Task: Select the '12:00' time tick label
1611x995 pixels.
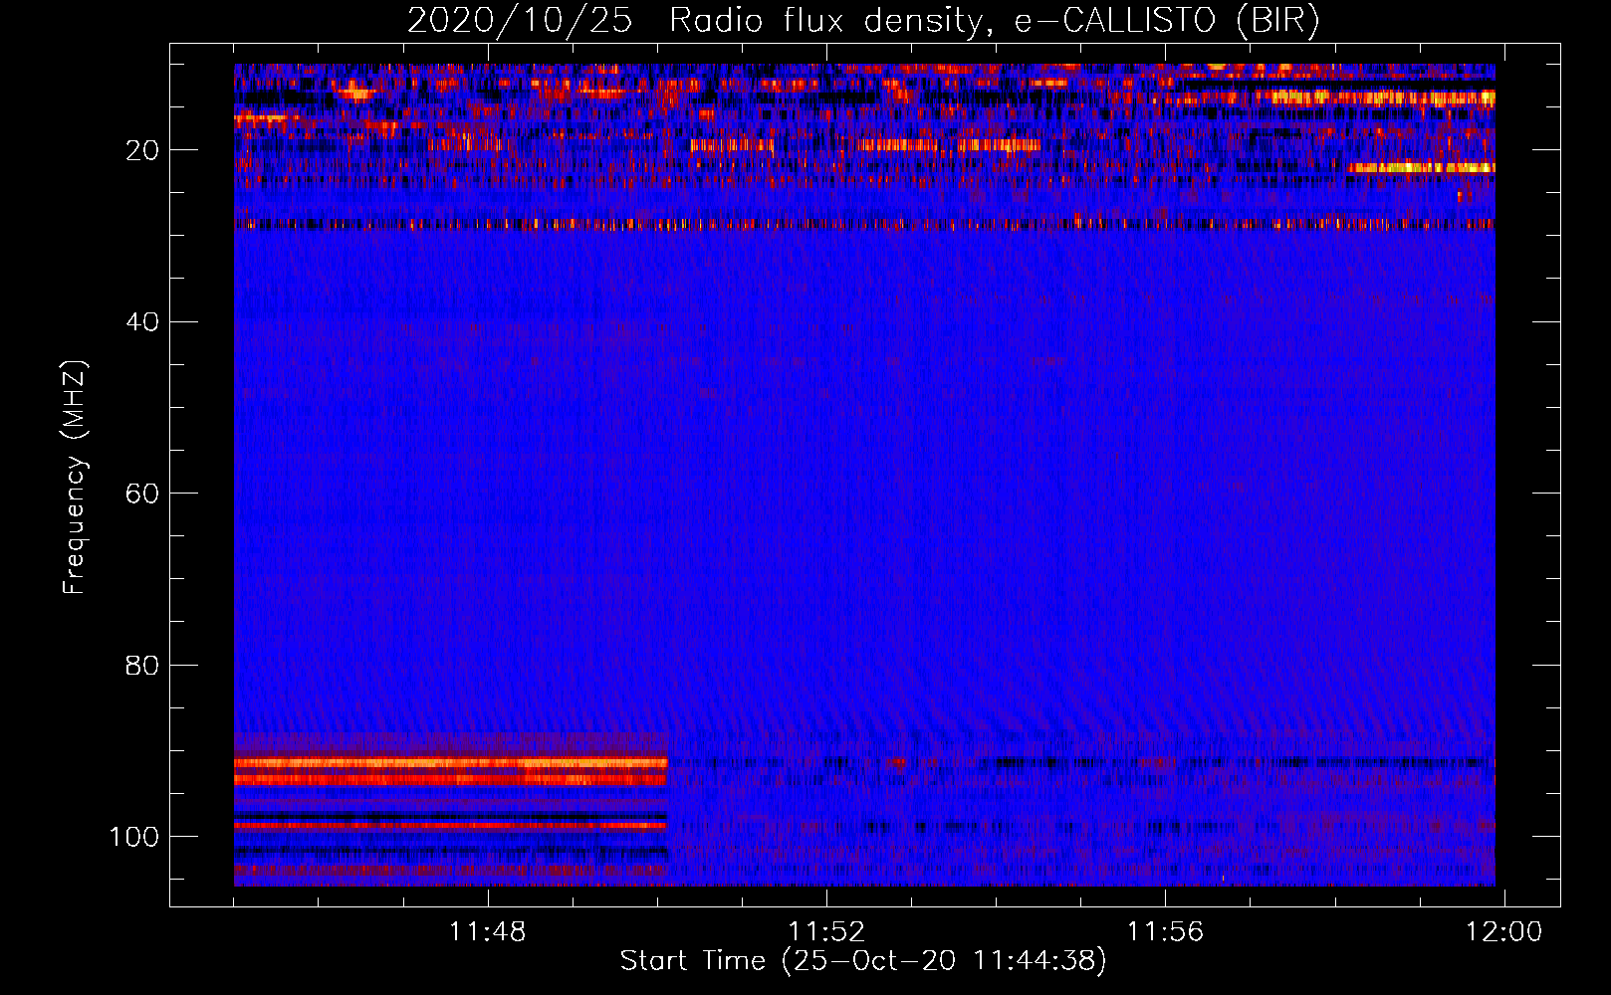Action: point(1503,932)
